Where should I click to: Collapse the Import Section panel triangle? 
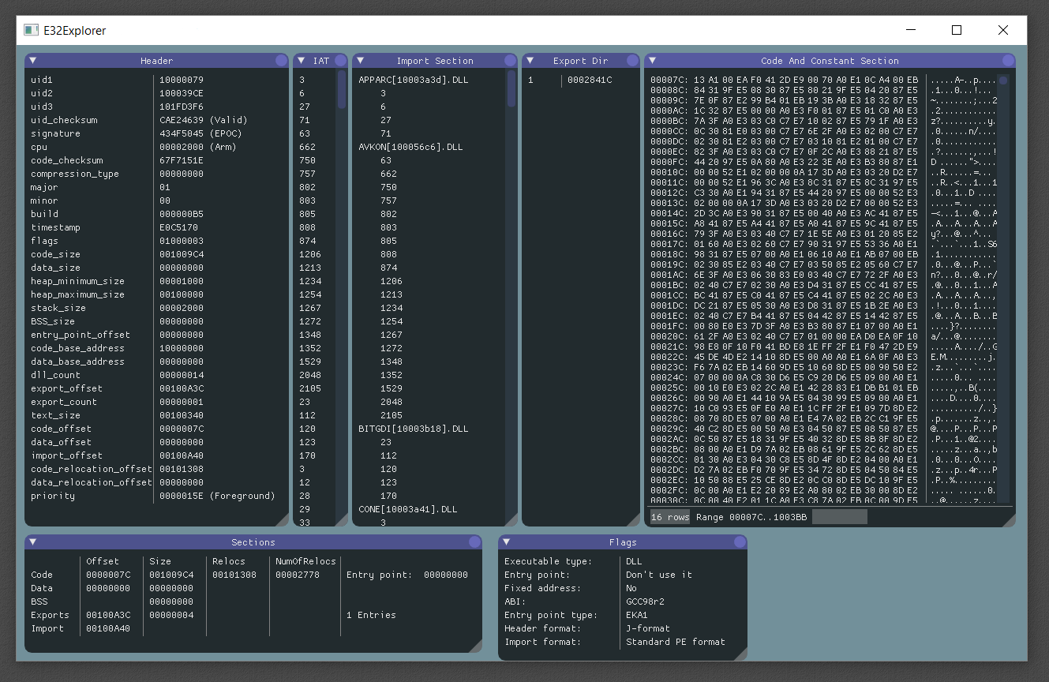[360, 60]
